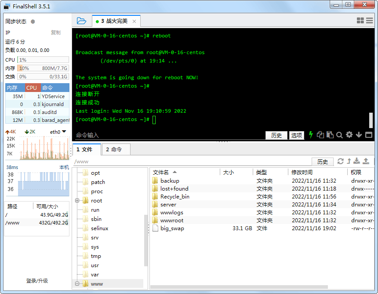Sort files by 权限 column header
The width and height of the screenshot is (378, 294).
361,173
